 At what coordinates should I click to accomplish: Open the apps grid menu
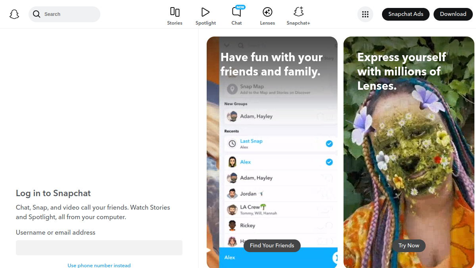365,14
